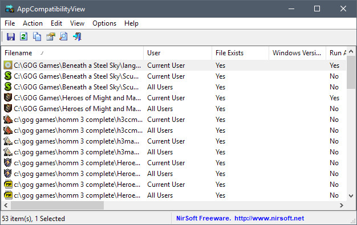
Task: Click the Copy Selected Items icon
Action: (x=37, y=36)
